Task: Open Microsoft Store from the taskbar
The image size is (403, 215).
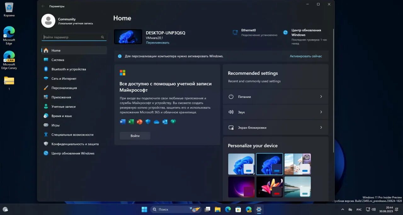Action: pyautogui.click(x=238, y=209)
